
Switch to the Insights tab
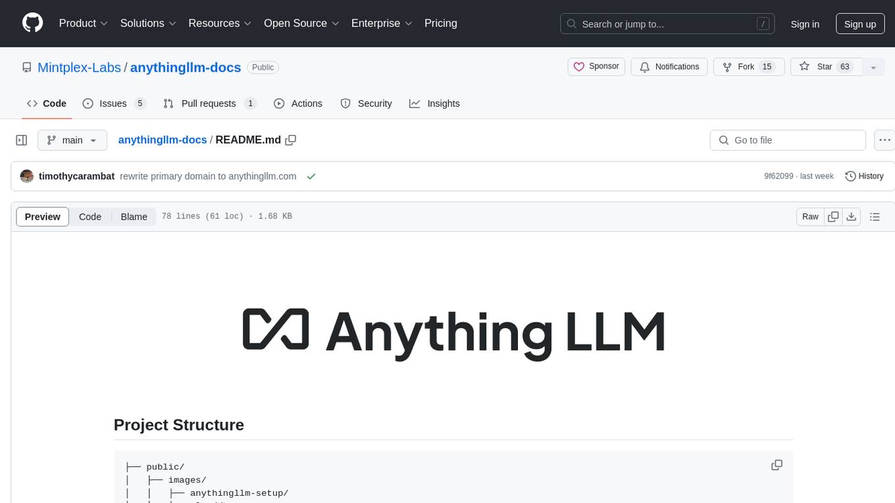point(434,103)
